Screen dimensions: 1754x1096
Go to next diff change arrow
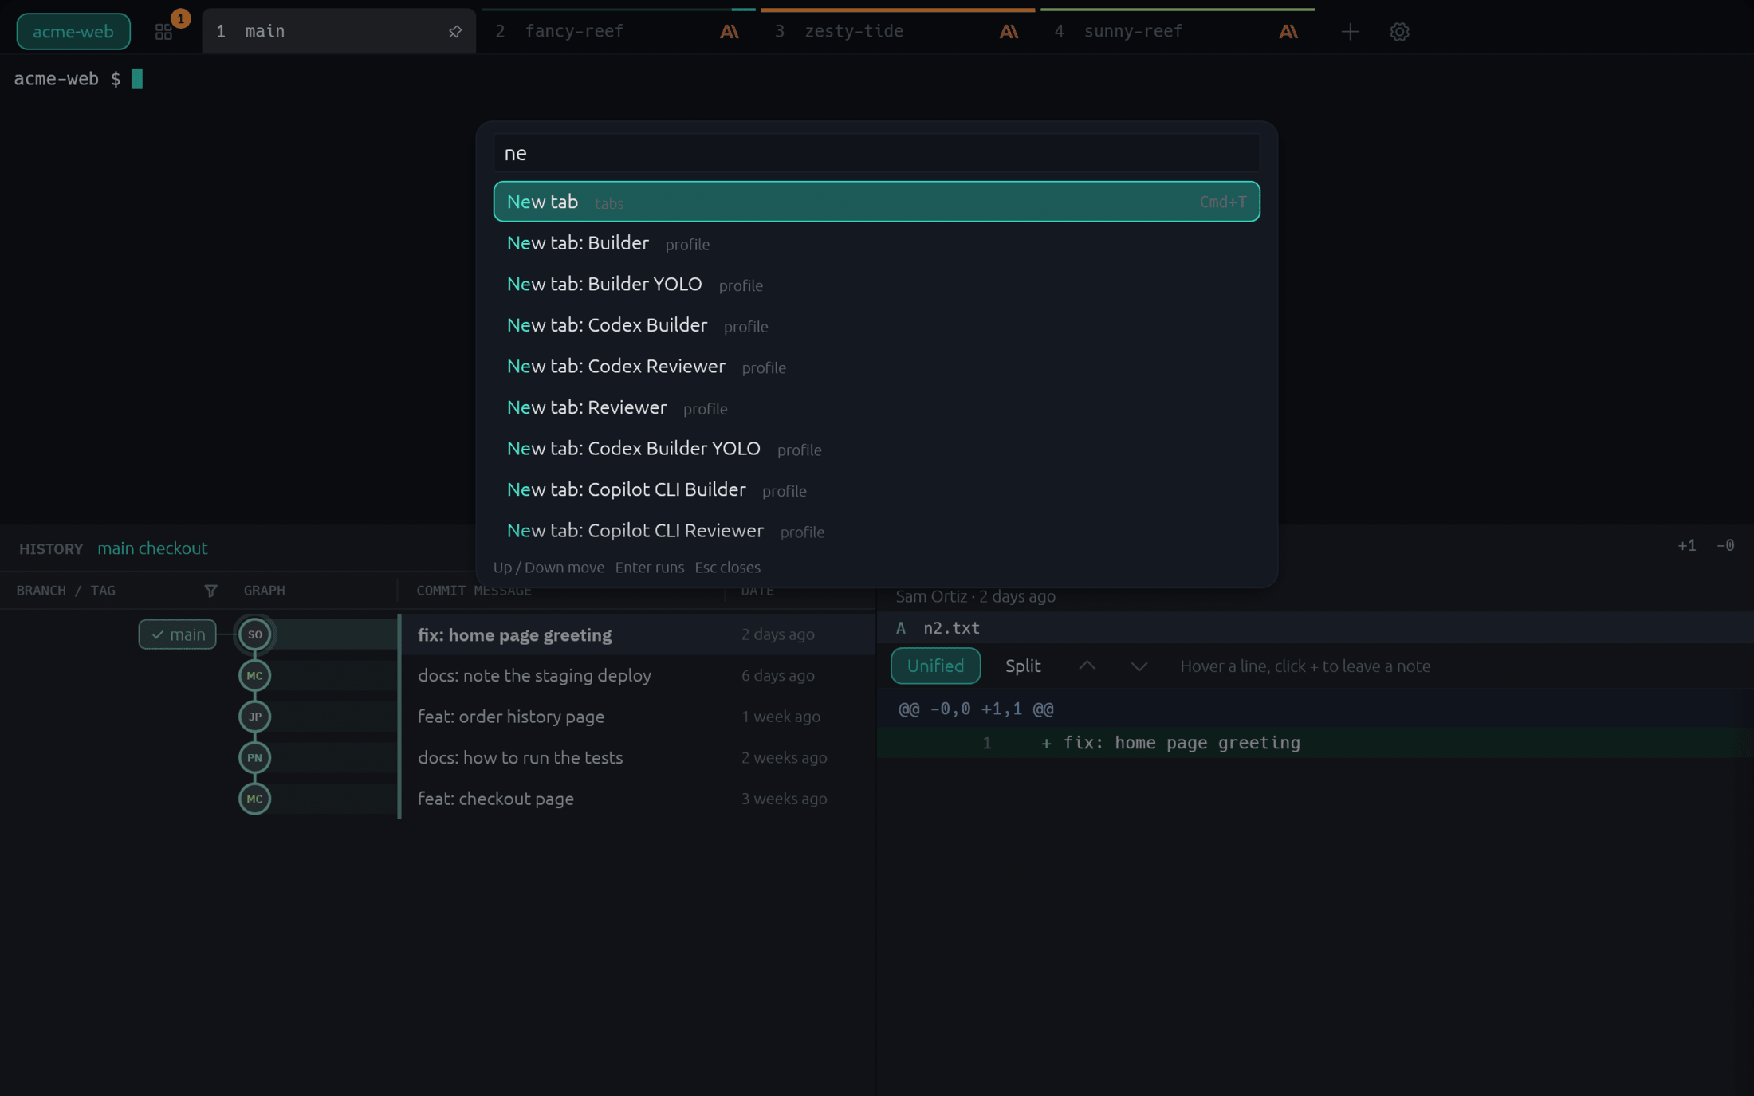(1139, 666)
